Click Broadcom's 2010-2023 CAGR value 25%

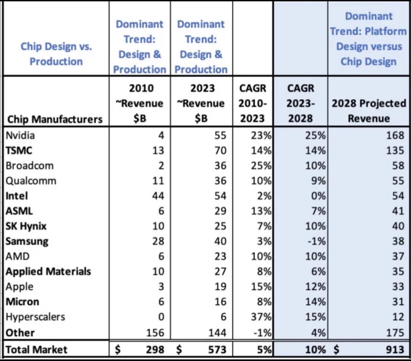(261, 166)
